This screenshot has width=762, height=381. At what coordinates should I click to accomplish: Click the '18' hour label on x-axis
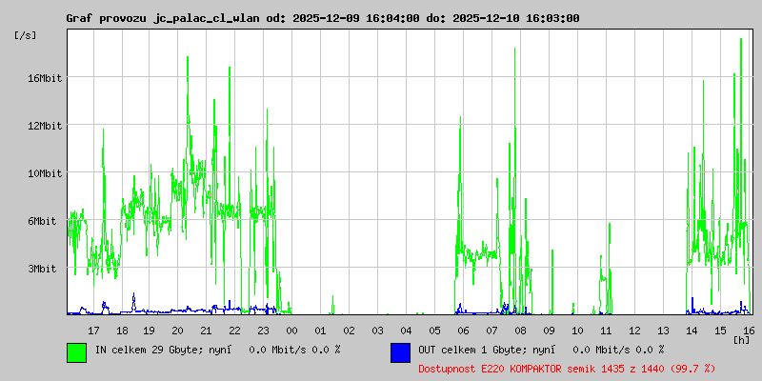point(123,331)
